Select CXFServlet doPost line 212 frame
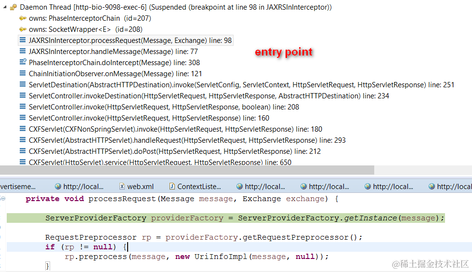 click(x=174, y=151)
